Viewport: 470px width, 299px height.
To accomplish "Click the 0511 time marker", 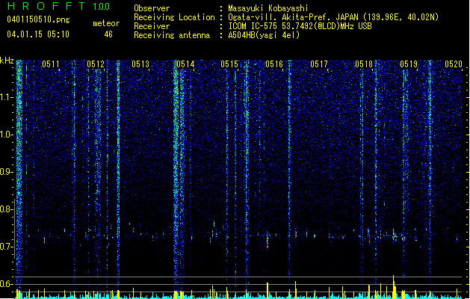I will coord(51,64).
